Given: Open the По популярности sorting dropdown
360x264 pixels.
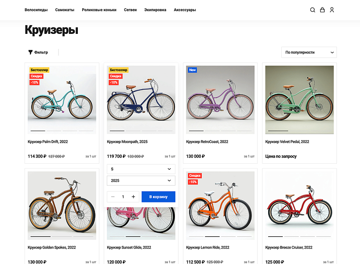Looking at the screenshot, I should [309, 52].
